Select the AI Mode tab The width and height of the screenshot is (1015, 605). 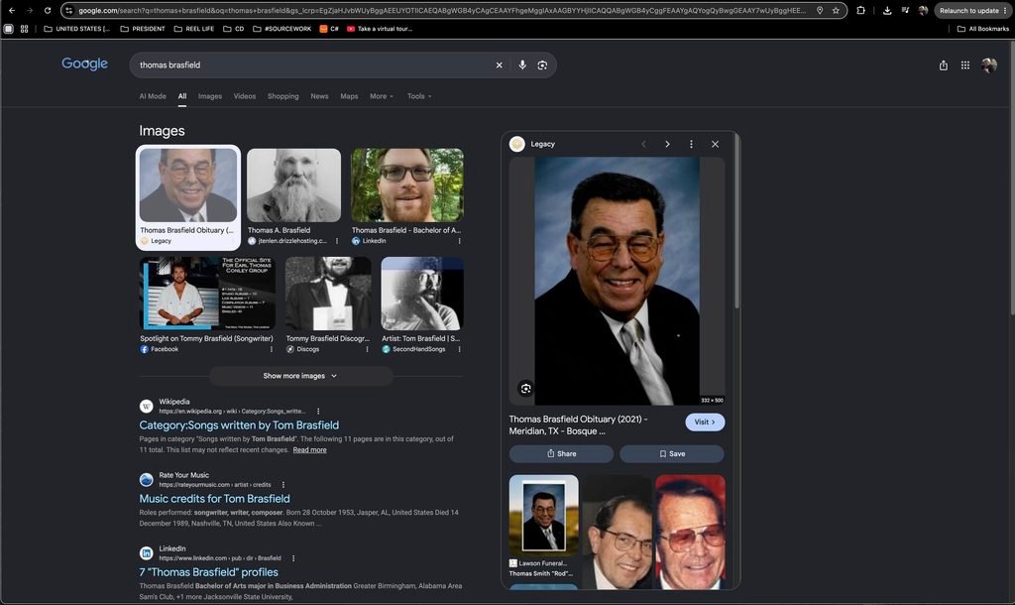153,96
